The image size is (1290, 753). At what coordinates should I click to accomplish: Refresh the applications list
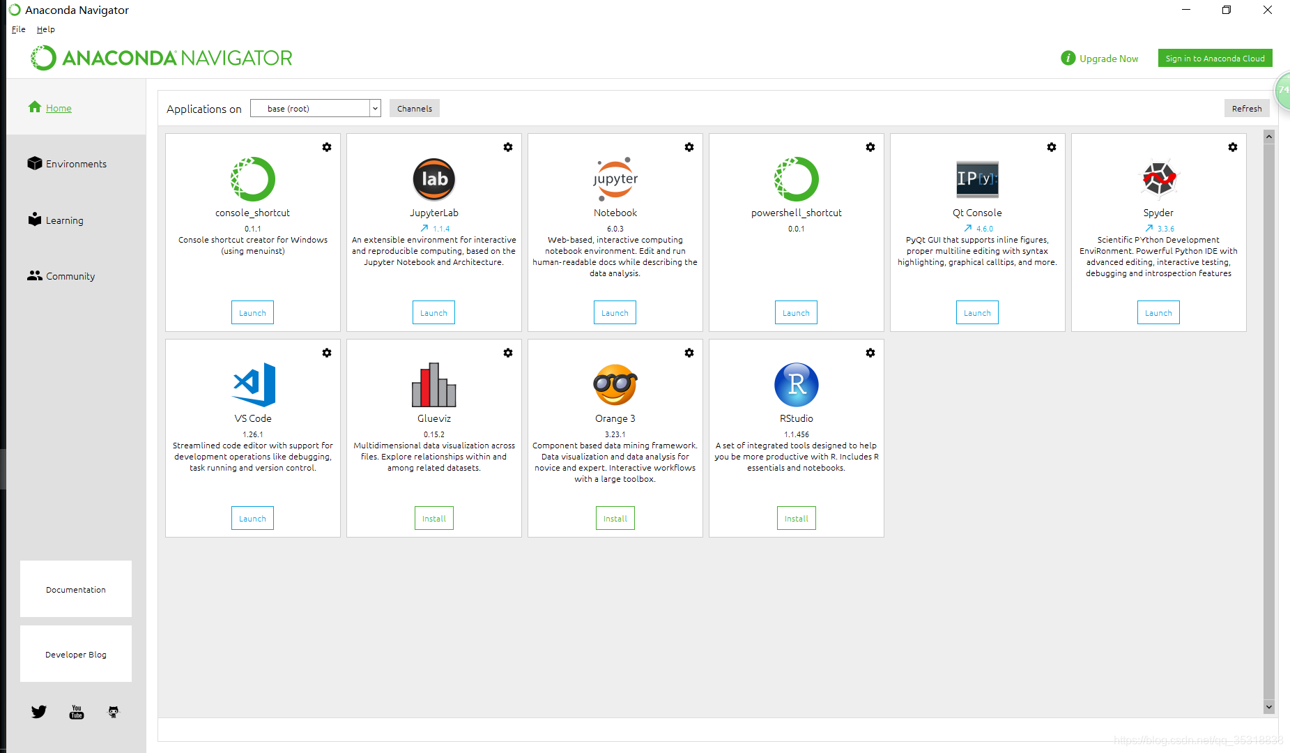point(1247,108)
